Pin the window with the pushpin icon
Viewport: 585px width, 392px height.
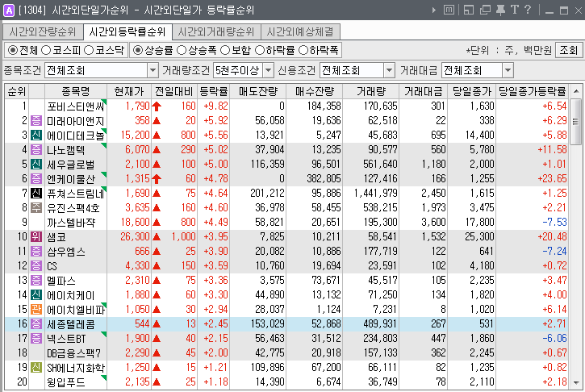tap(500, 10)
